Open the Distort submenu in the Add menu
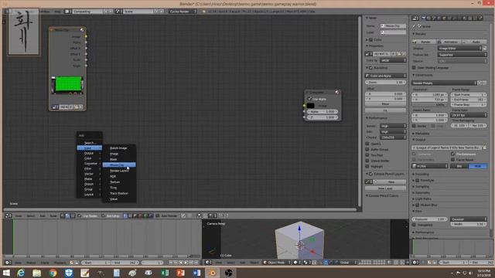This screenshot has height=278, width=495. (x=90, y=184)
